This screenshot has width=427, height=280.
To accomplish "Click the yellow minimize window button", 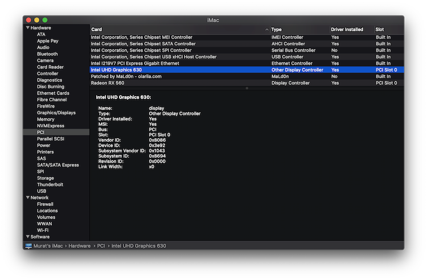I will pyautogui.click(x=37, y=20).
